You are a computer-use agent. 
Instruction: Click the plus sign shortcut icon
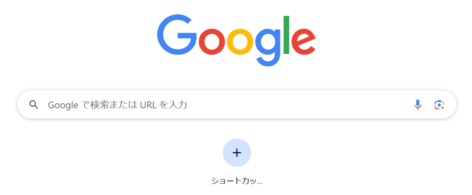pos(237,153)
